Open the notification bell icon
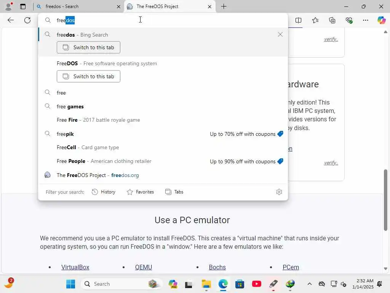390x293 pixels. (x=380, y=284)
